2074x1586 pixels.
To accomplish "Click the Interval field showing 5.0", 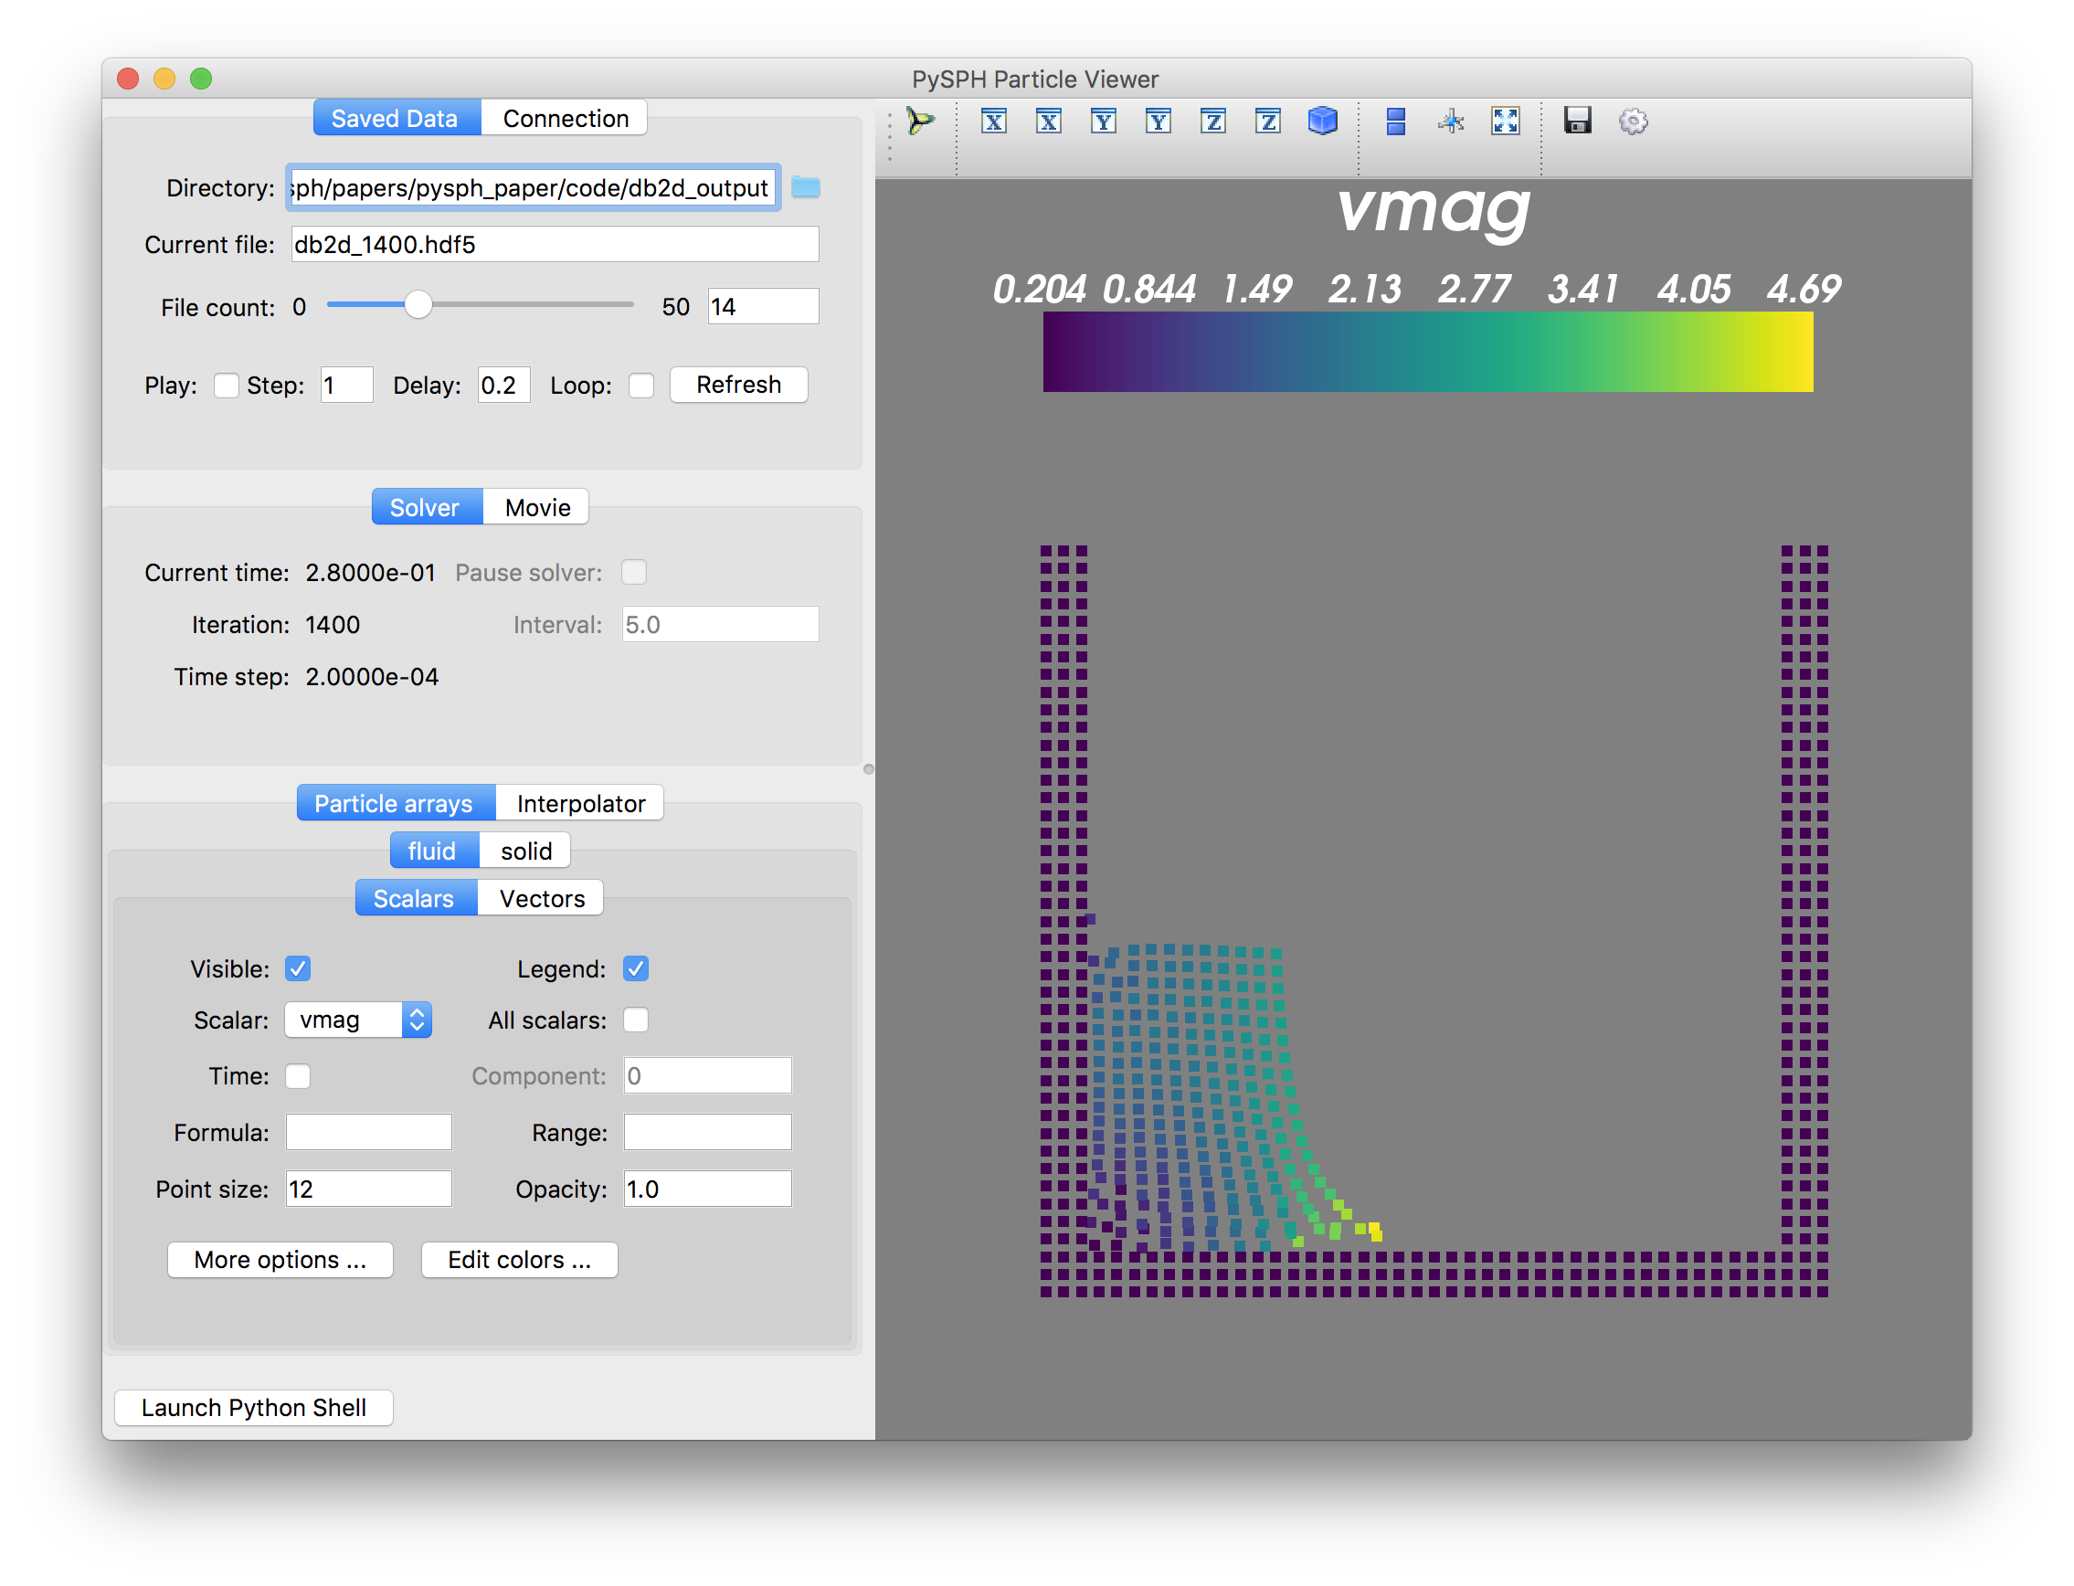I will (x=720, y=624).
